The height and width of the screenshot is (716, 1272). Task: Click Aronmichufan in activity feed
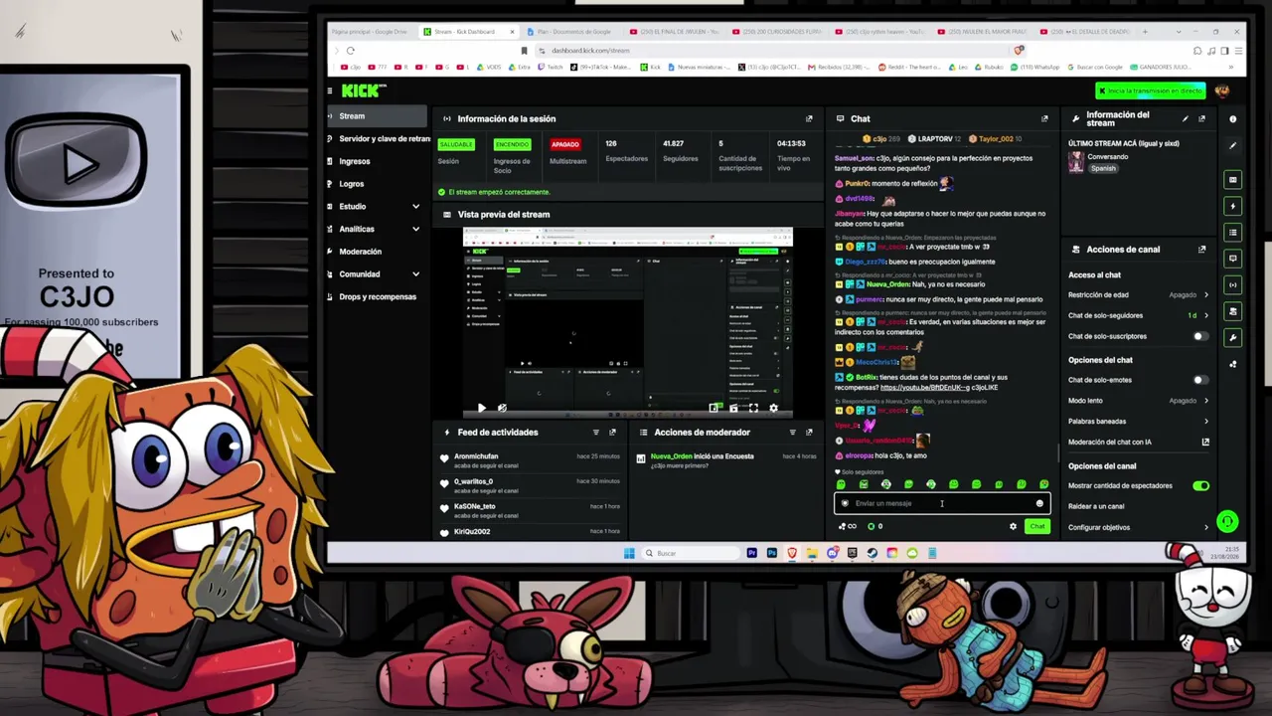tap(476, 456)
